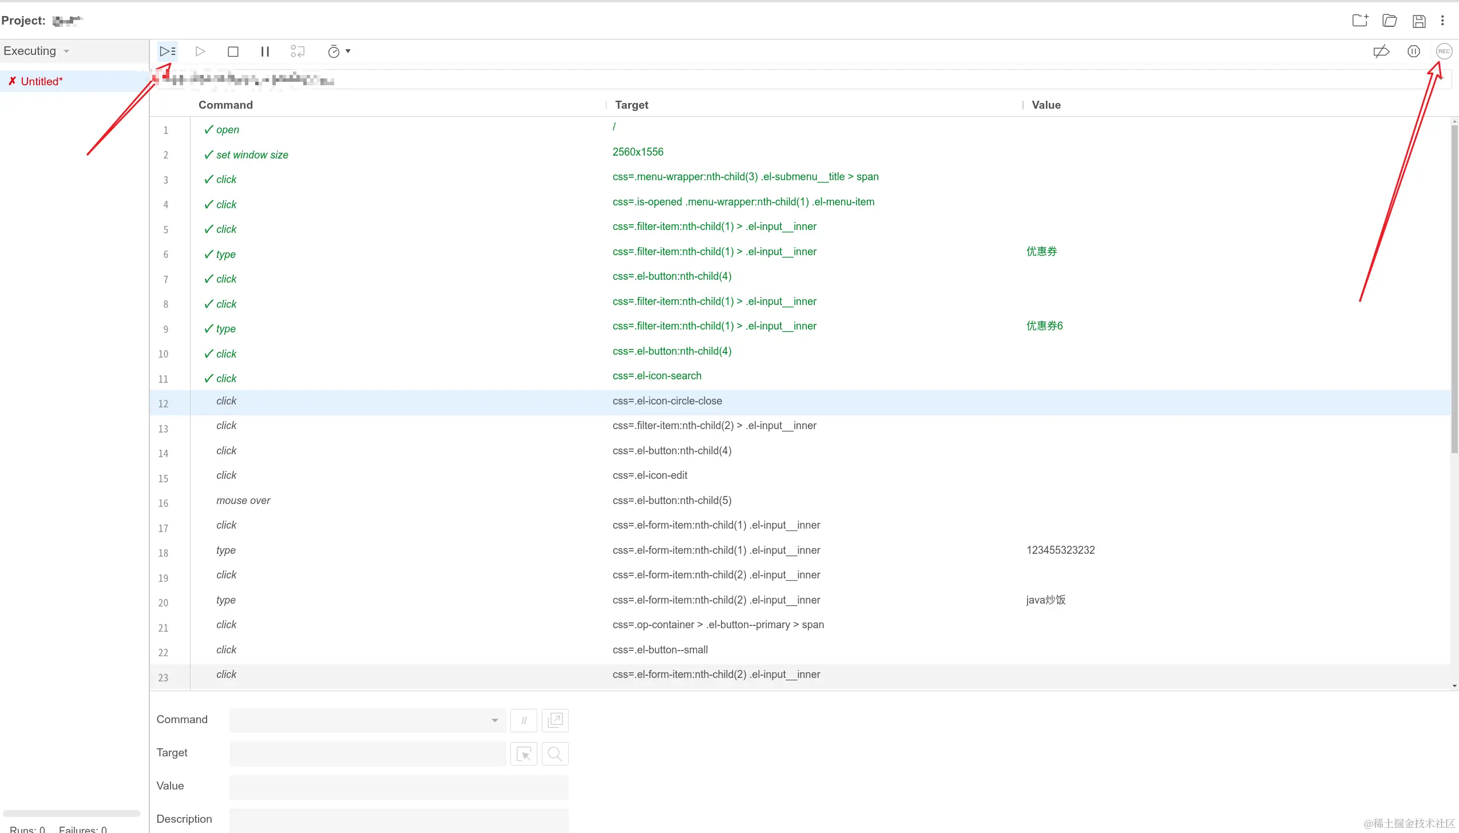Expand the Executing view dropdown

coord(37,51)
